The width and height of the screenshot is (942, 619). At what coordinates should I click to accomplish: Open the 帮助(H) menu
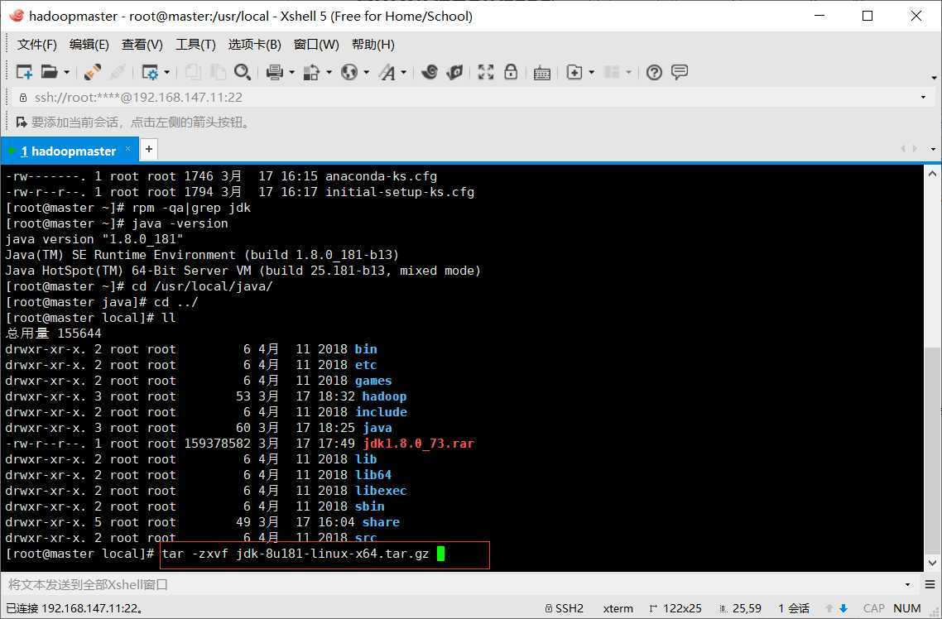point(373,45)
